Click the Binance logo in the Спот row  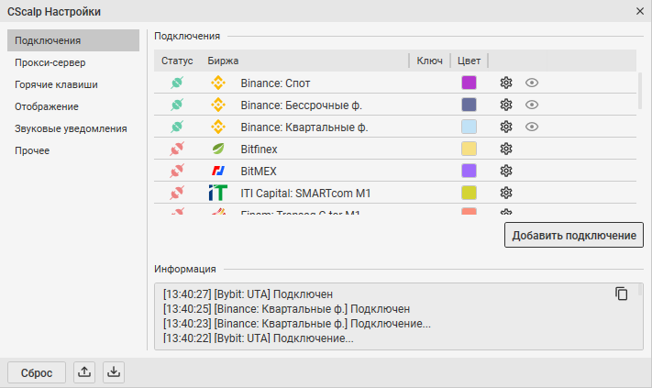[218, 83]
